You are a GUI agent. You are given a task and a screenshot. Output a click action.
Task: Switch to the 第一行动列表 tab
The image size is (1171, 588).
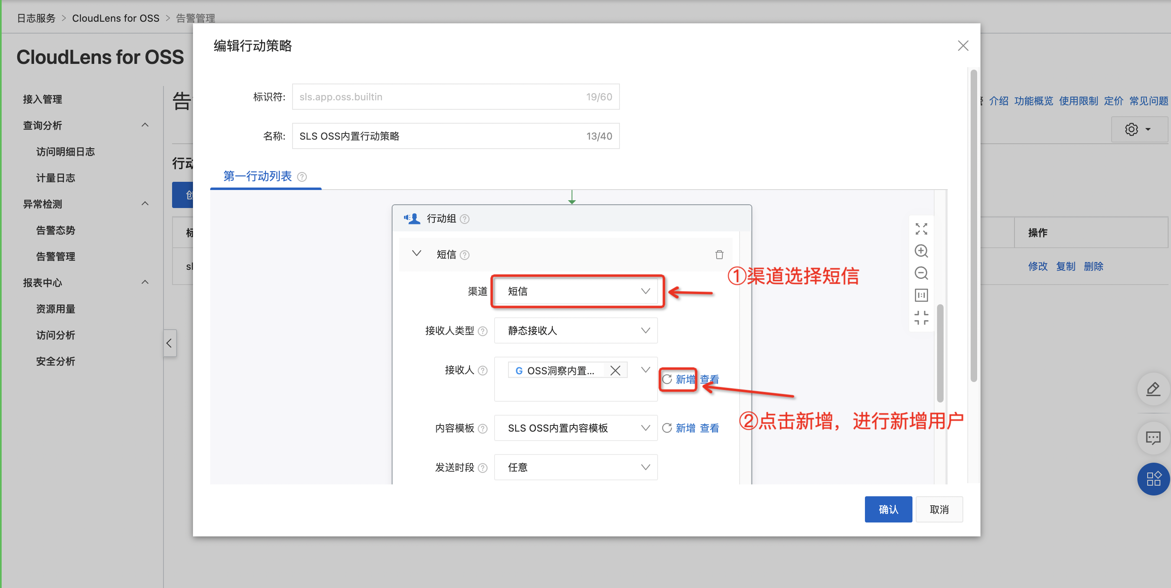coord(257,176)
